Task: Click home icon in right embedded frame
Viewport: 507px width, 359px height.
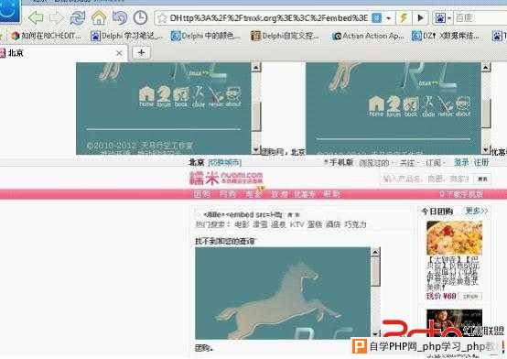Action: [x=376, y=106]
